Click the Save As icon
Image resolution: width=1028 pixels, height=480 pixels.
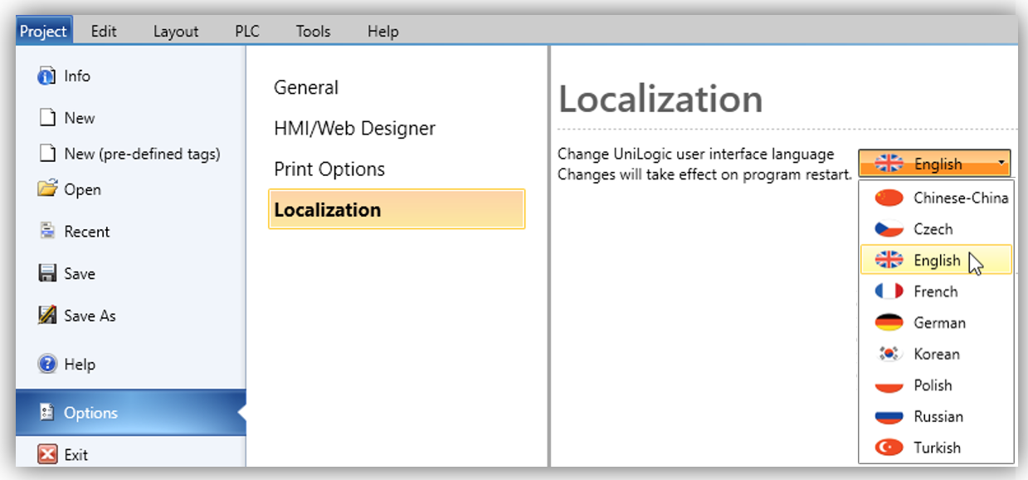pos(47,315)
